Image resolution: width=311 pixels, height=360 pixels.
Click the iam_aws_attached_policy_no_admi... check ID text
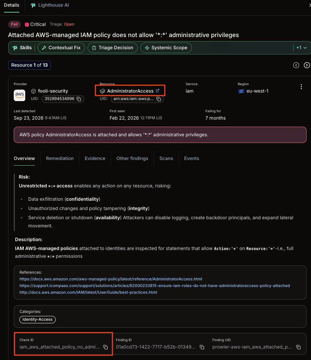click(60, 347)
